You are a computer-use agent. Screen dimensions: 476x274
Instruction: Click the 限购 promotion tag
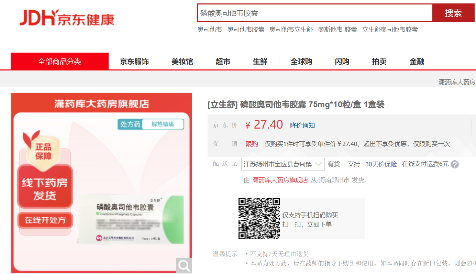click(252, 144)
